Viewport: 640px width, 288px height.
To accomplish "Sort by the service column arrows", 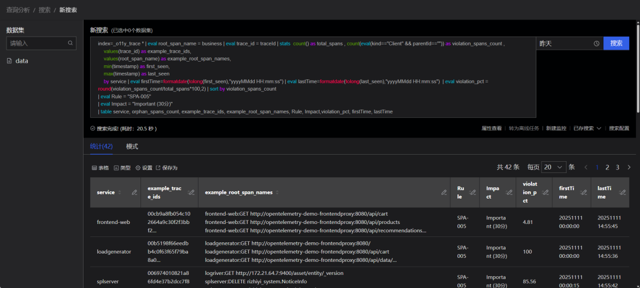I will [x=120, y=192].
